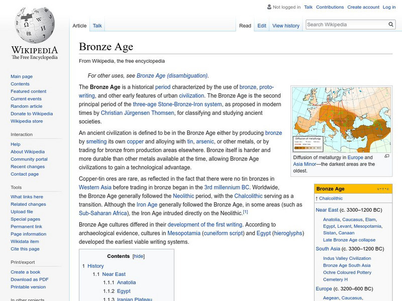The image size is (402, 301).
Task: Open the metallurgy diffusion map image
Action: click(341, 119)
